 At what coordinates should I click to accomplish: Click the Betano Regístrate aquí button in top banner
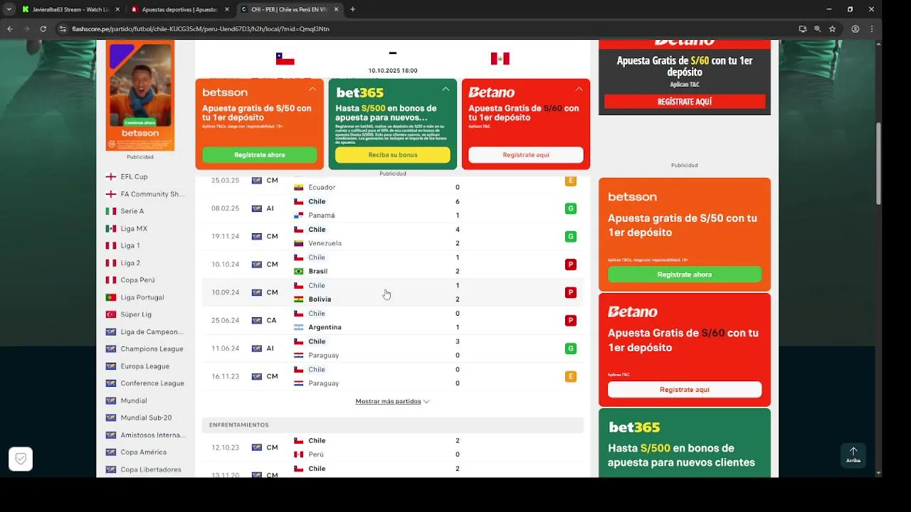point(526,154)
